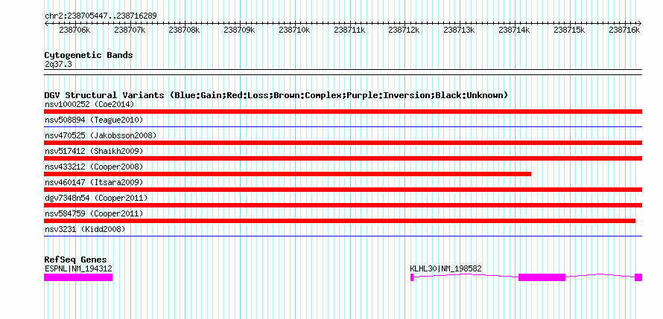Click the nsv3231 (Kidd2008) label
Viewport: 663px width, 319px height.
[x=85, y=229]
